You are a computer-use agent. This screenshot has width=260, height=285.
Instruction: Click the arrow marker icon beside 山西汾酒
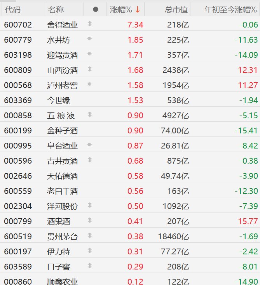pos(89,69)
